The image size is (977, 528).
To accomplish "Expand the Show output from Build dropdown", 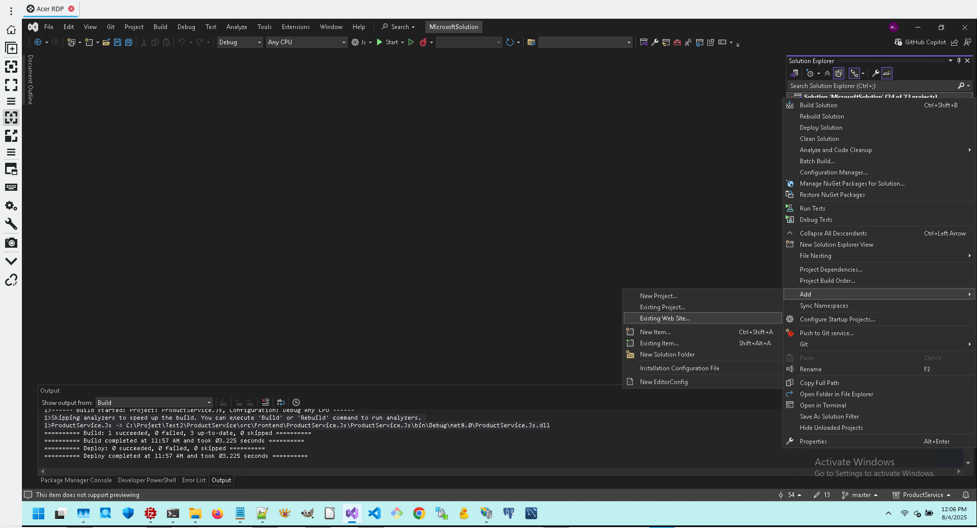I will (154, 402).
